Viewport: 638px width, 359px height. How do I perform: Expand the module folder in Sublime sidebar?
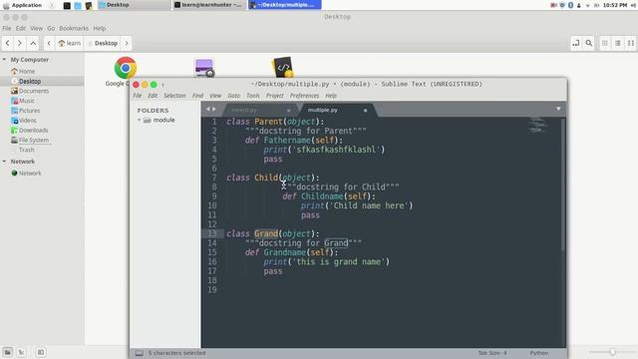coord(140,120)
